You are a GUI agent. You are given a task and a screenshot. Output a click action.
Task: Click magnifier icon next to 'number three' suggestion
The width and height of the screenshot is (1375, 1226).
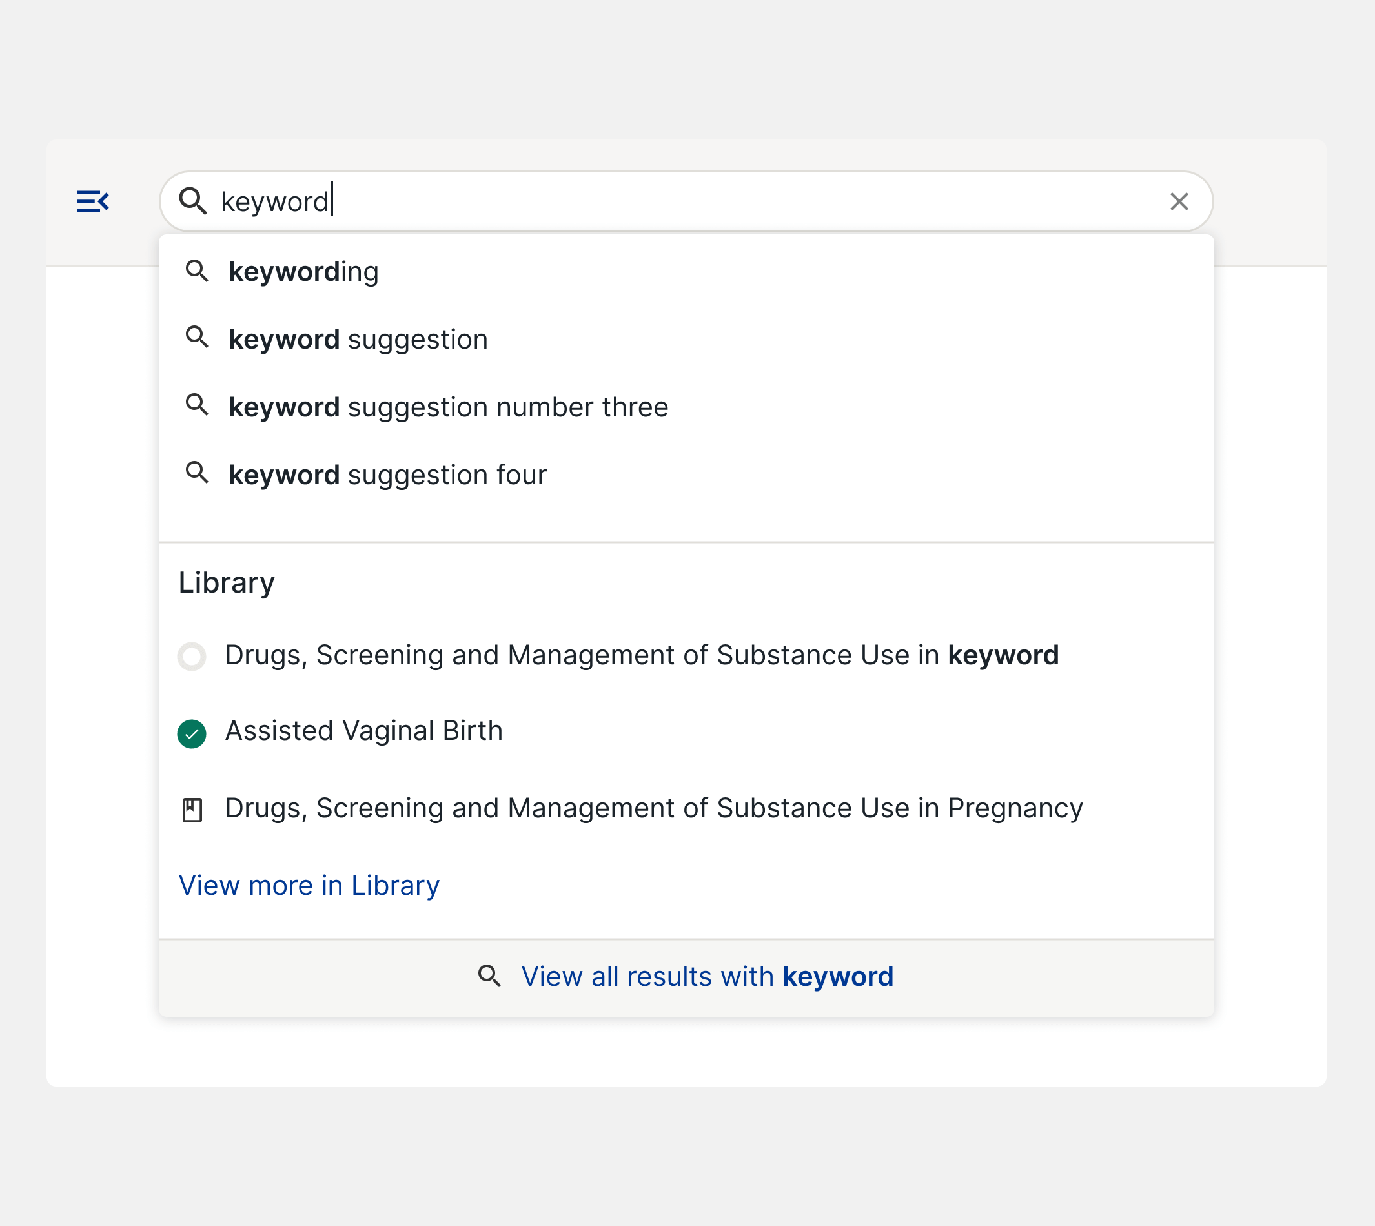pos(197,405)
